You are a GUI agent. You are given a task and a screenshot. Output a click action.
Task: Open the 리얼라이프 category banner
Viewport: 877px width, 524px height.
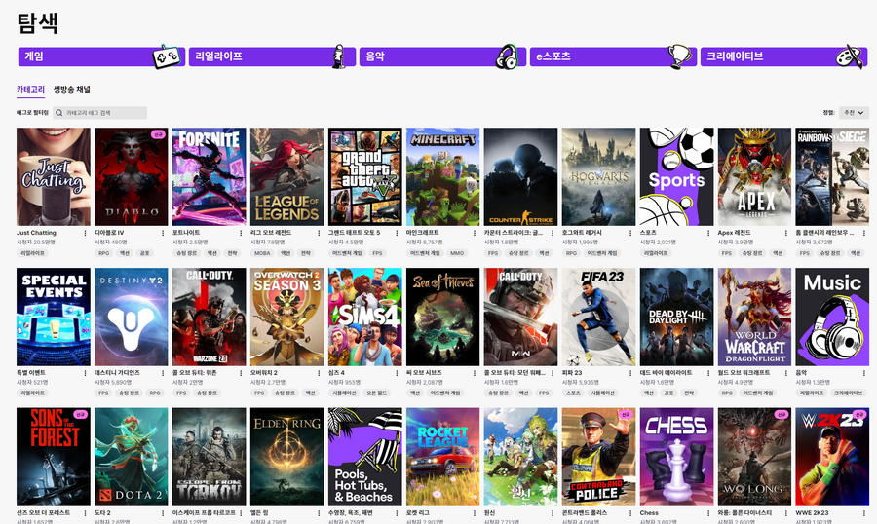[x=272, y=56]
